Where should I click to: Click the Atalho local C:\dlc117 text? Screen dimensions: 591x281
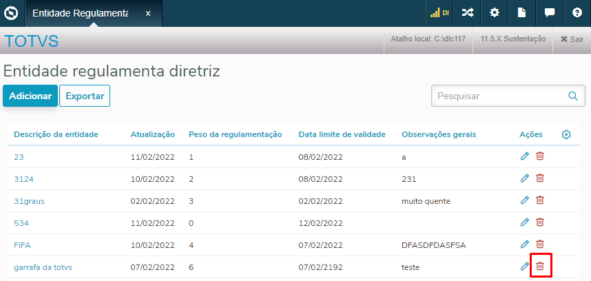(428, 39)
